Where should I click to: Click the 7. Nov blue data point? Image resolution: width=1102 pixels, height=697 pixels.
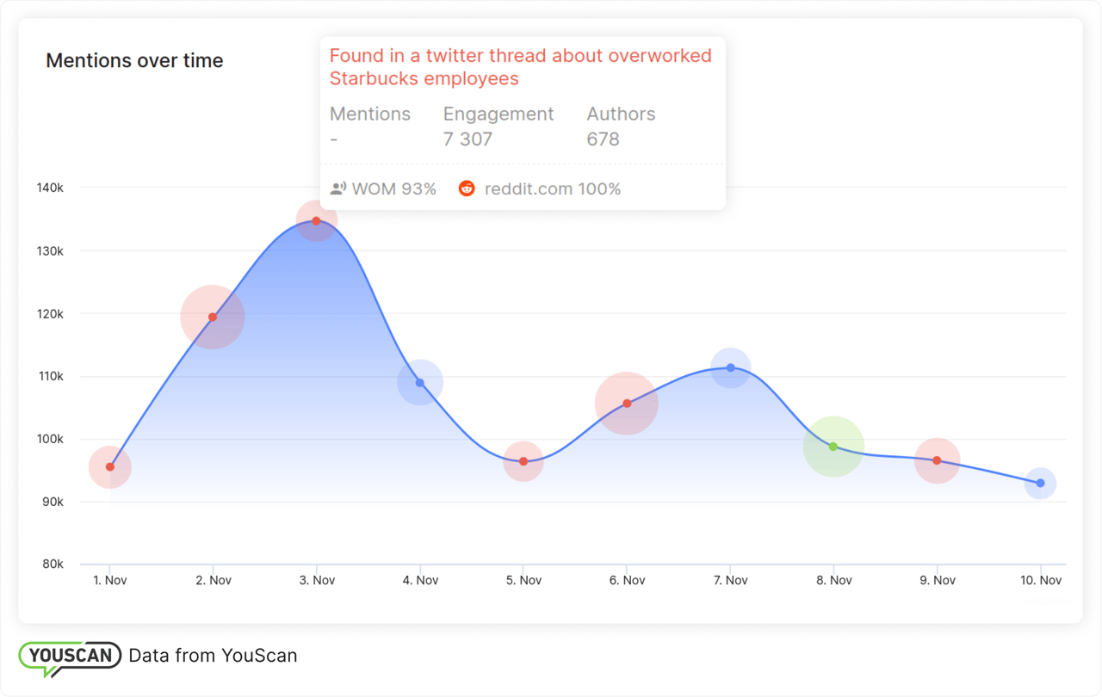click(731, 367)
